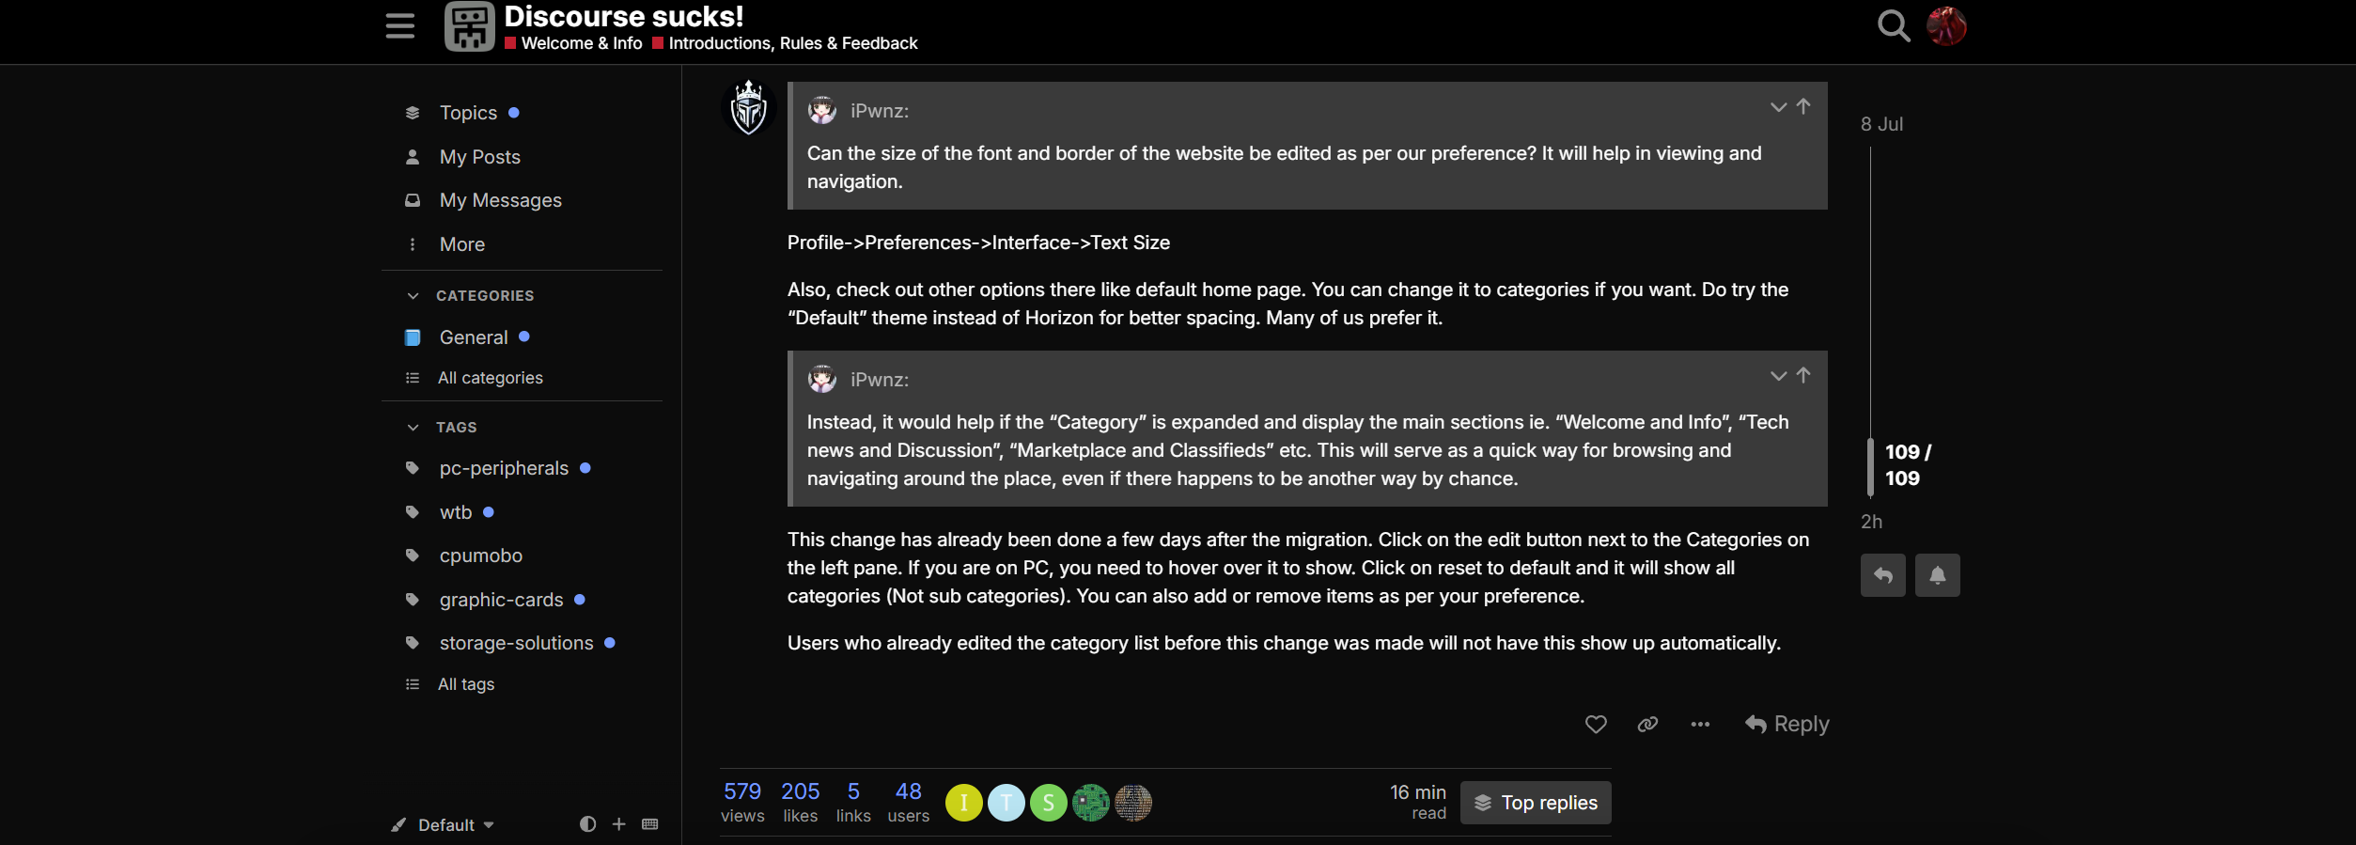Jump to 8 Jul on timeline
The height and width of the screenshot is (845, 2356).
tap(1881, 124)
